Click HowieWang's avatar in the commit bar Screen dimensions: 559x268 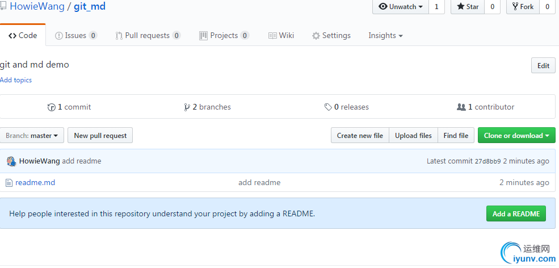11,161
